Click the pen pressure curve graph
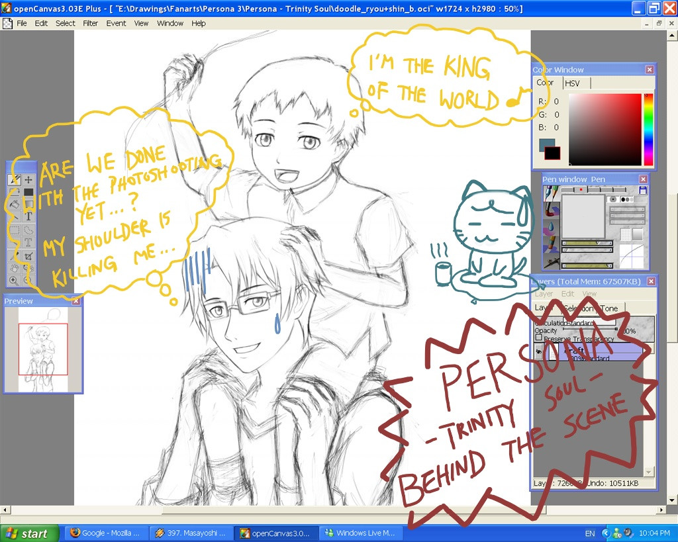 631,256
